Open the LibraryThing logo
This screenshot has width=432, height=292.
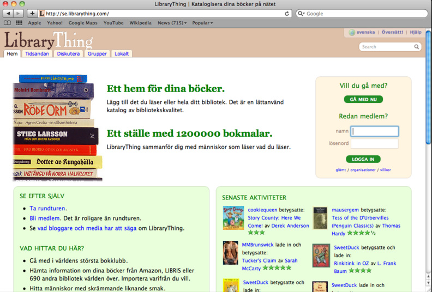pyautogui.click(x=49, y=40)
